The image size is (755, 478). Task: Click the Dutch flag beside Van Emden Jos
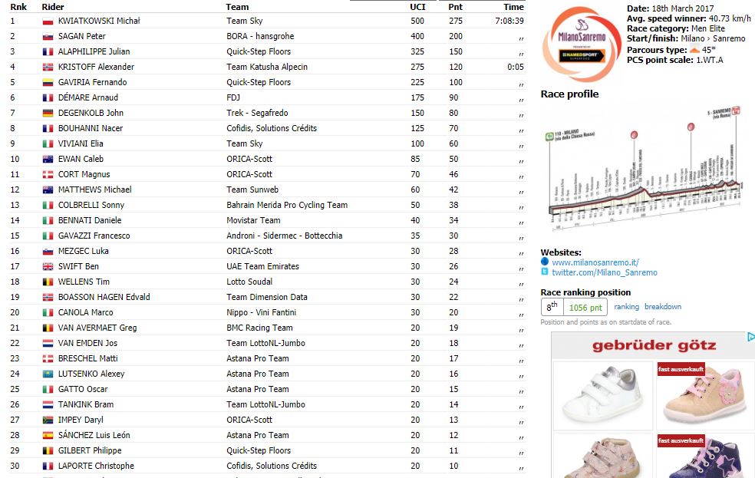coord(48,343)
